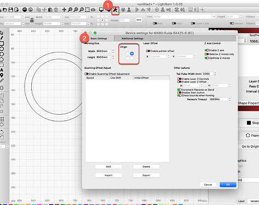Screen dimensions: 259x205
Task: Select the Polygon tool in left toolbar
Action: tap(2, 54)
